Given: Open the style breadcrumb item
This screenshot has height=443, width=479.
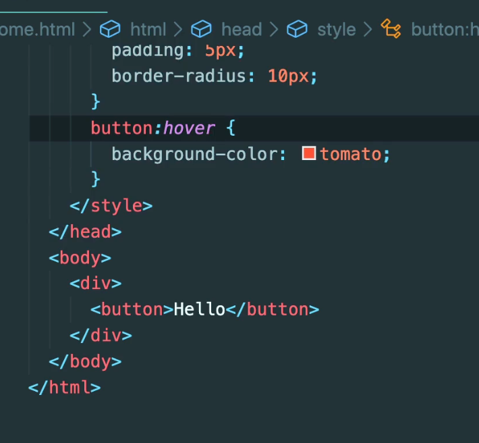Looking at the screenshot, I should click(x=337, y=30).
